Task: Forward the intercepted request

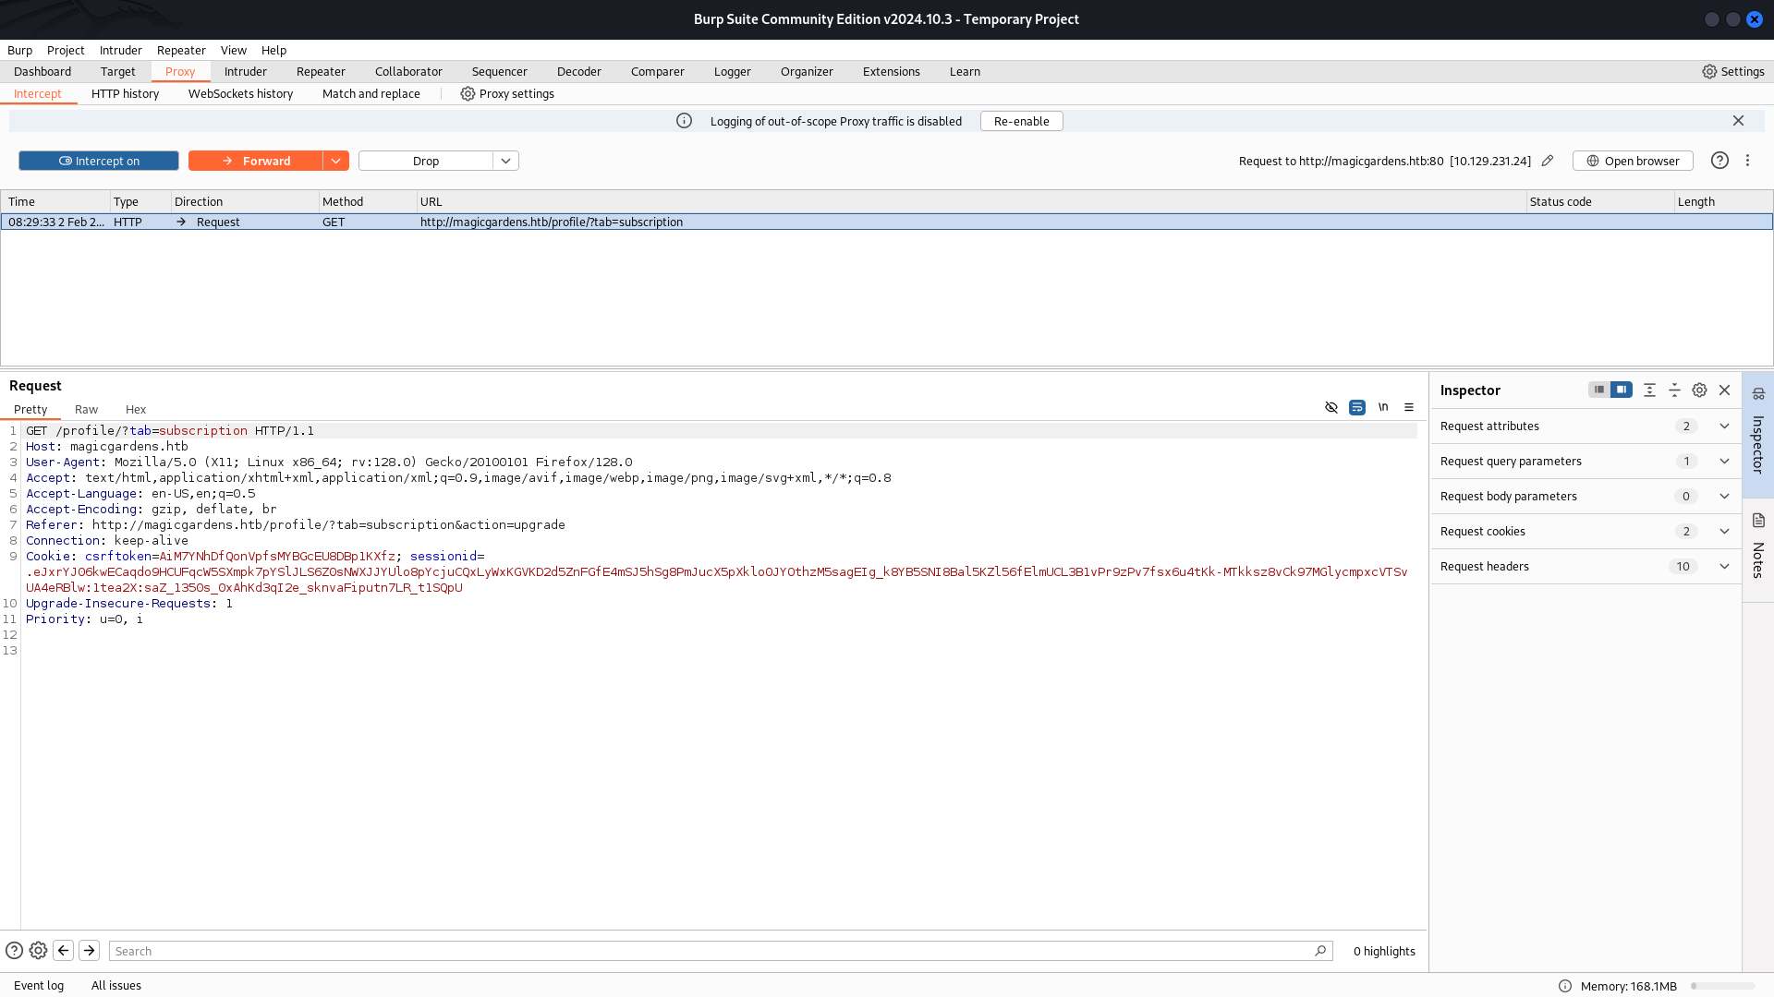Action: tap(256, 161)
